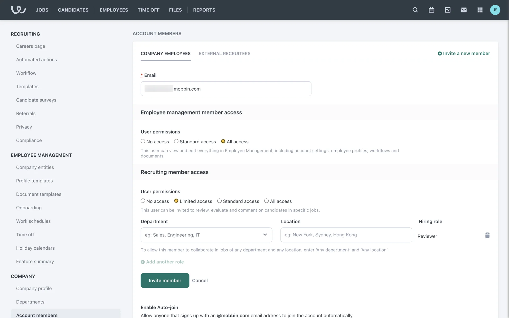509x318 pixels.
Task: Select Standard access under Employee management
Action: (x=176, y=142)
